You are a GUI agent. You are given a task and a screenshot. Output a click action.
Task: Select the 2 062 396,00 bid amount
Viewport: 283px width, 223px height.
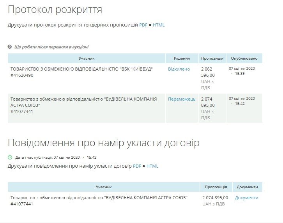(x=208, y=72)
